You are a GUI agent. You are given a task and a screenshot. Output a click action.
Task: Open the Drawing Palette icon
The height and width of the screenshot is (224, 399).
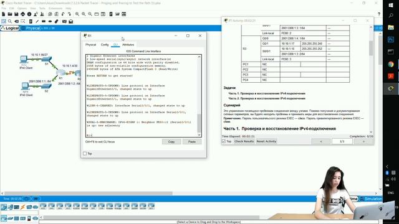97,14
